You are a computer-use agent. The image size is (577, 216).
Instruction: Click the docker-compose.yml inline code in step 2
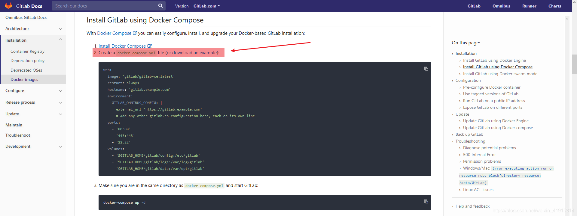136,53
